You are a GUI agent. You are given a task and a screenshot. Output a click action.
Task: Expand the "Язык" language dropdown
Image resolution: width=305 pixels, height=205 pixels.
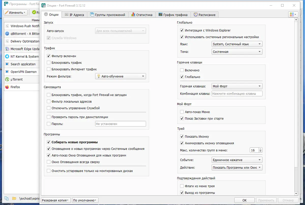(237, 44)
